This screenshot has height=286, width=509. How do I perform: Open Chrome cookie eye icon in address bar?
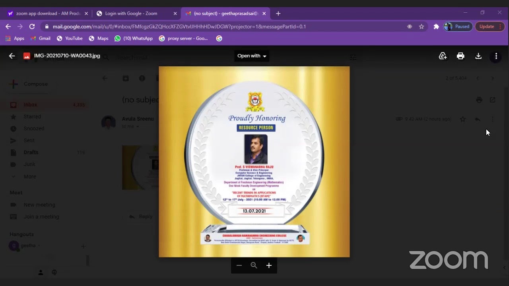click(x=409, y=27)
